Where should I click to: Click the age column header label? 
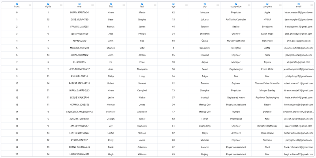tap(173, 7)
